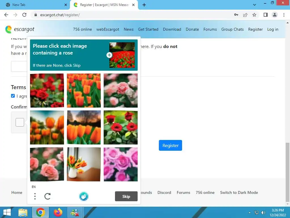
Task: Reload the current page
Action: (x=24, y=15)
